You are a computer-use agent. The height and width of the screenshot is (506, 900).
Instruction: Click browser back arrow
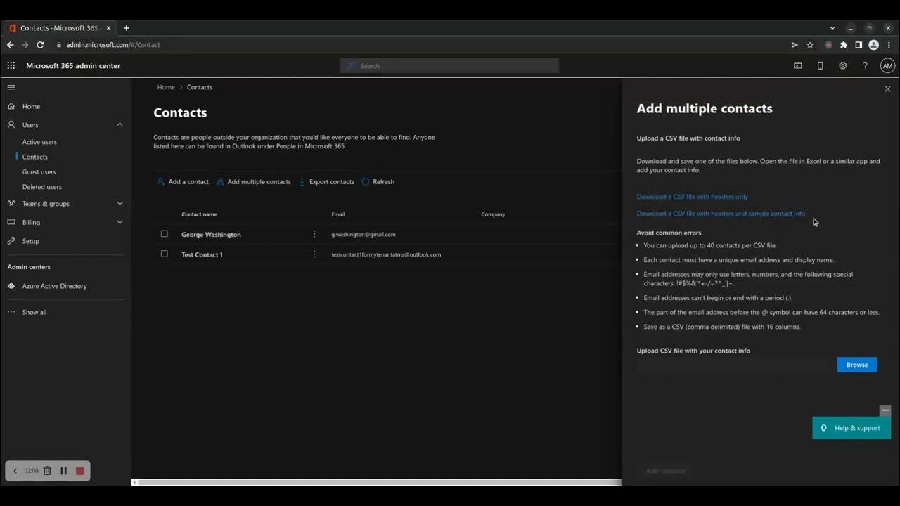[x=10, y=44]
